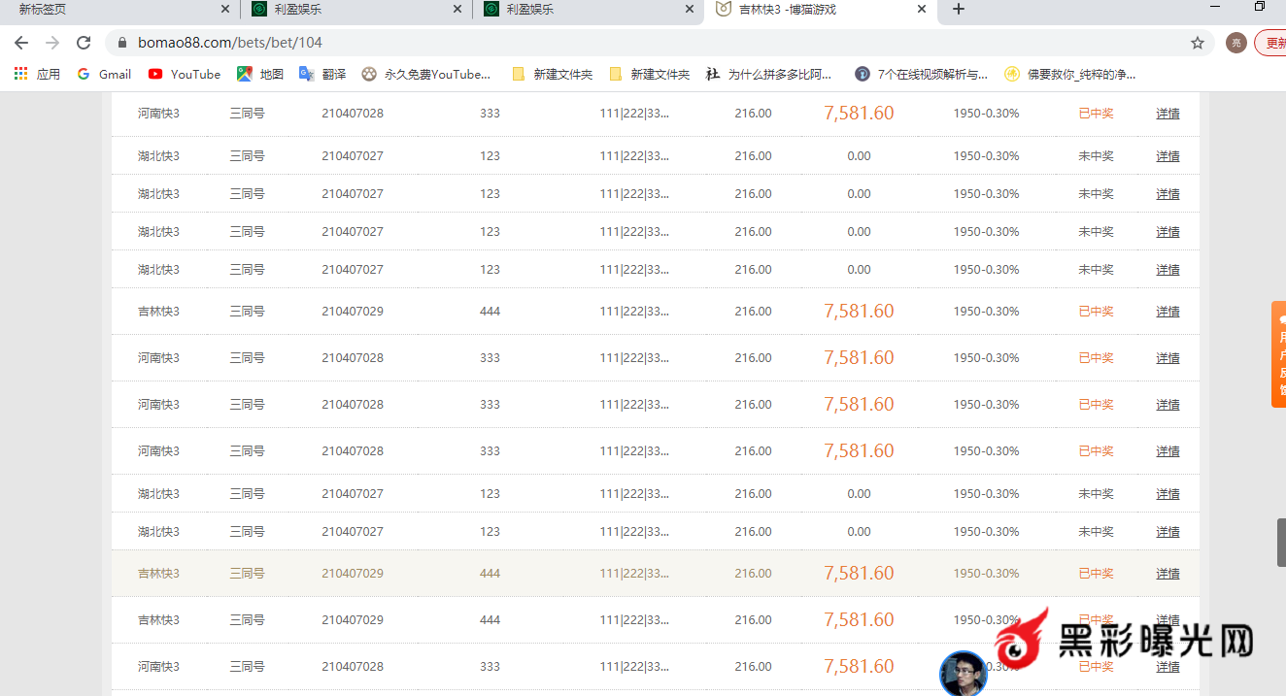Open 详情 for the first 河南快3 row
Image resolution: width=1286 pixels, height=696 pixels.
1168,114
